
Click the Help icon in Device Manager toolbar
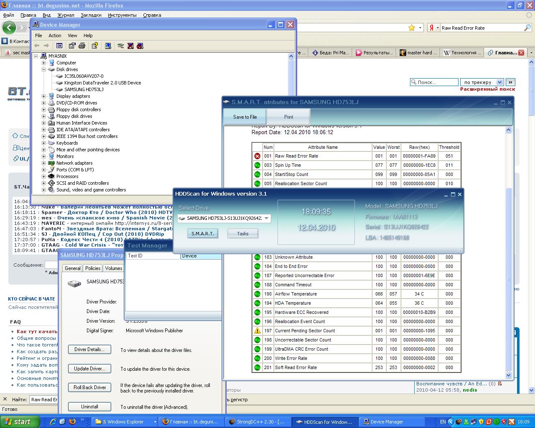point(95,46)
